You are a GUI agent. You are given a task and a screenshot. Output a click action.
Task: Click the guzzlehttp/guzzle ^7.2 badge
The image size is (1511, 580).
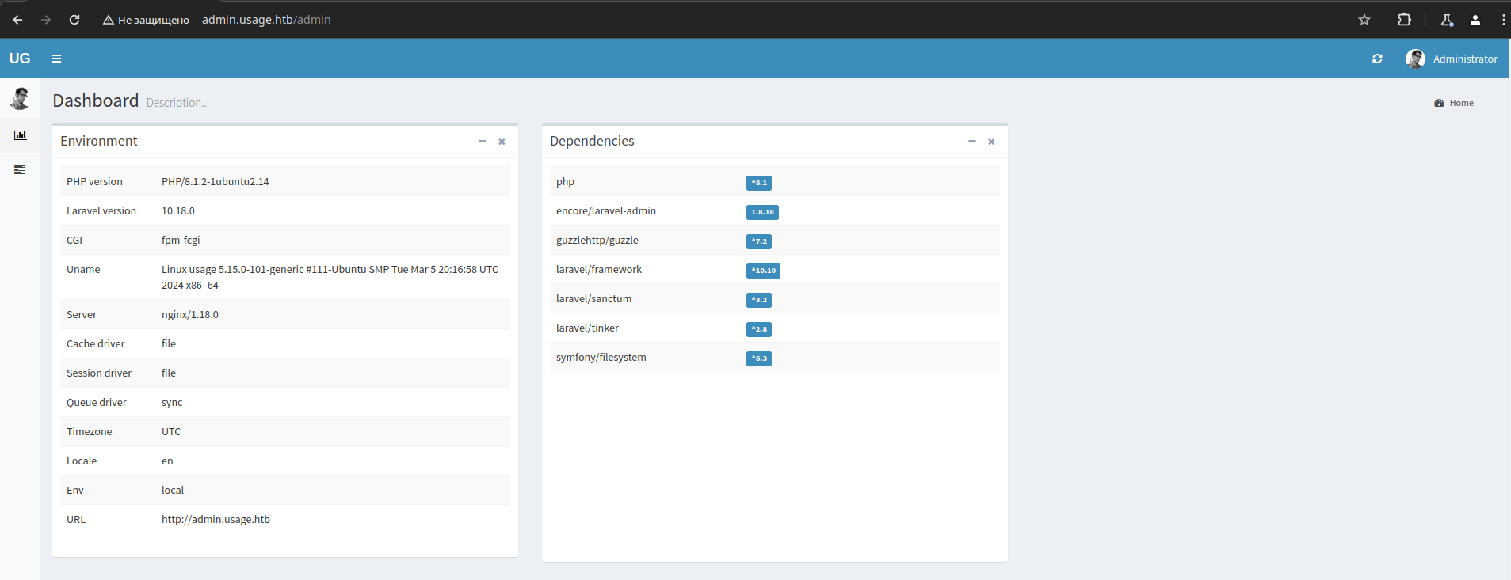coord(759,241)
